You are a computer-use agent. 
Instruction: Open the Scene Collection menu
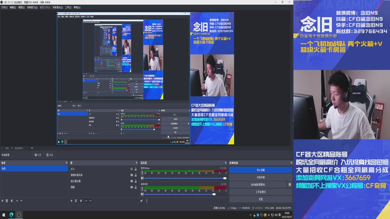click(58, 7)
